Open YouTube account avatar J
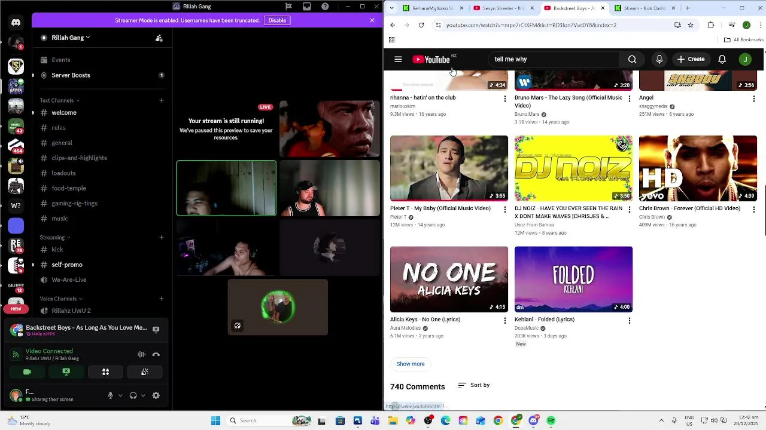The image size is (766, 430). 745,59
